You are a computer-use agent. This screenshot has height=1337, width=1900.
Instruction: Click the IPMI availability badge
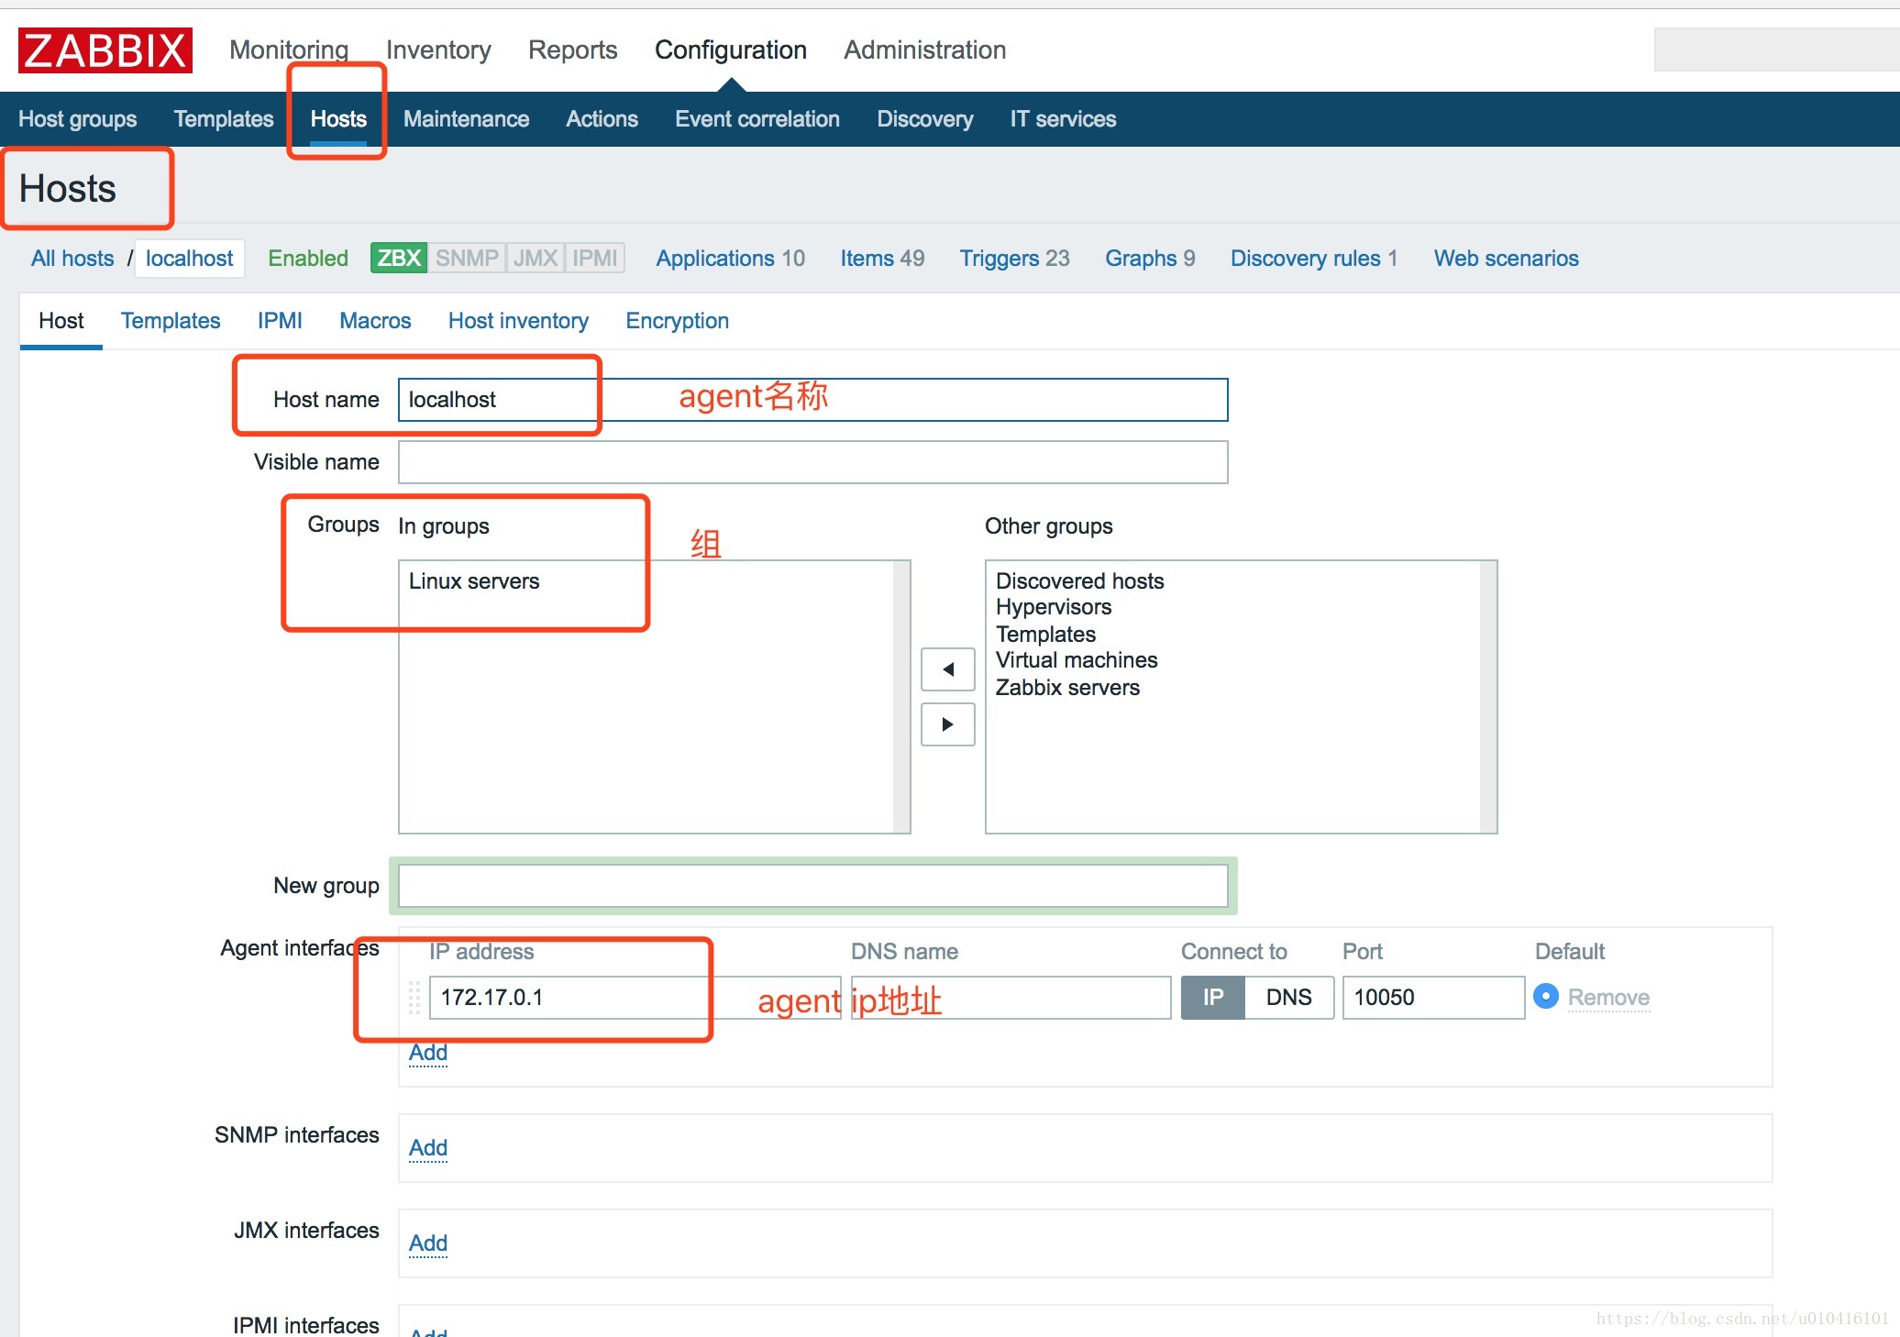[594, 258]
